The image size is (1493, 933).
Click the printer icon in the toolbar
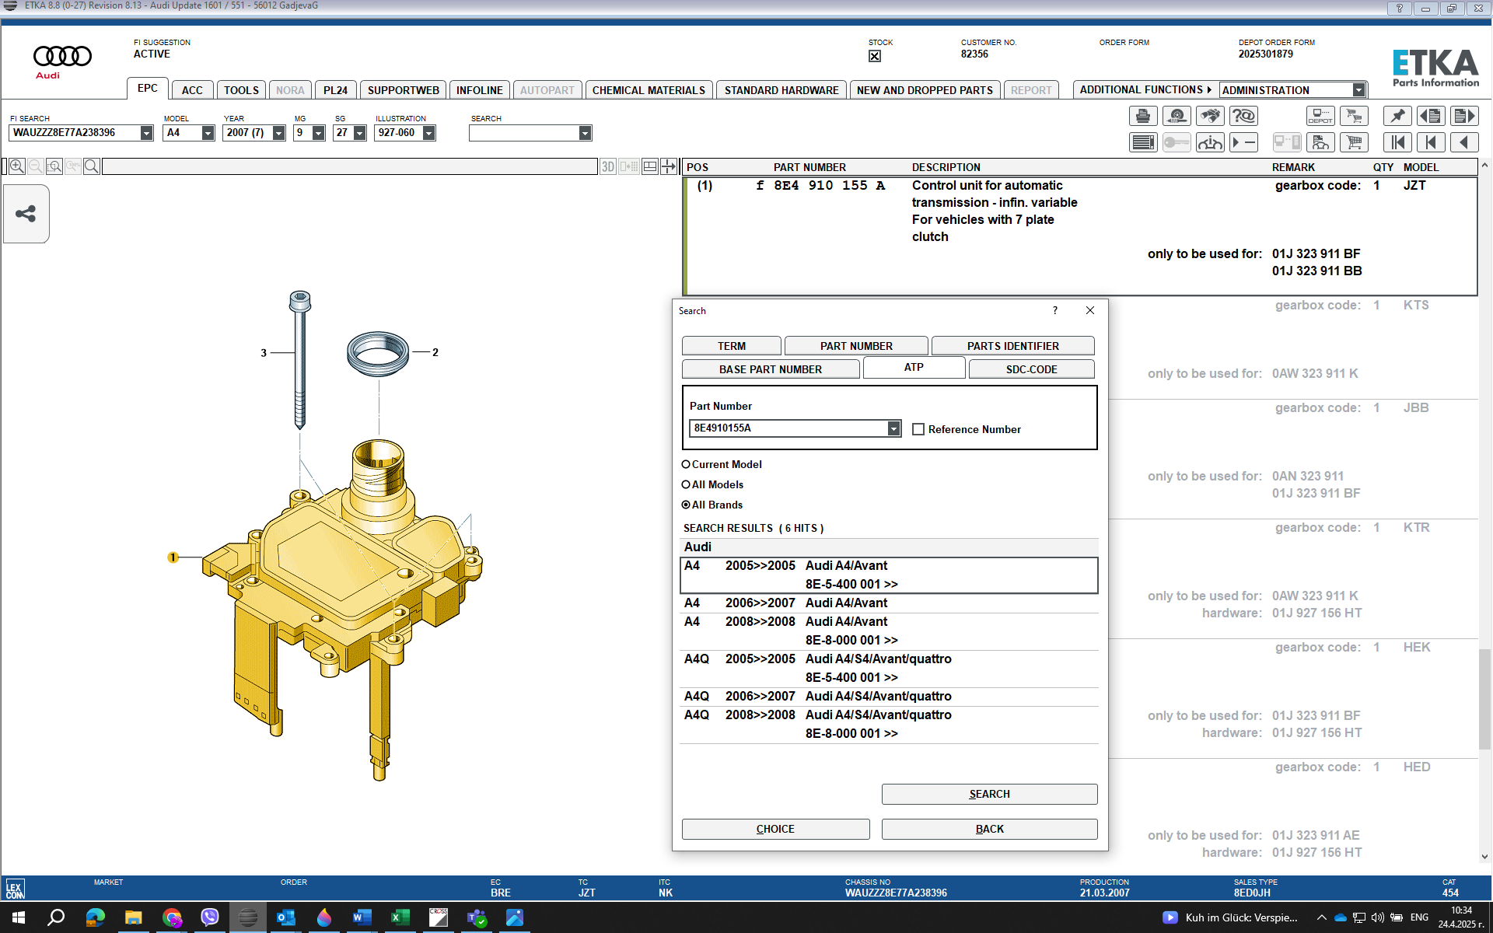coord(1142,117)
